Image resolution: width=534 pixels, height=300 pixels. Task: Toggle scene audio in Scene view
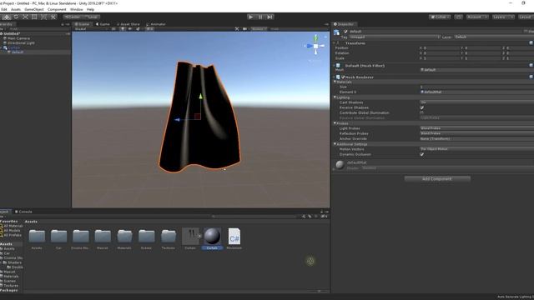tap(130, 29)
